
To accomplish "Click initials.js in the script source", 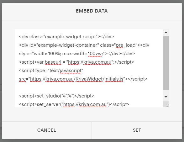I will [114, 79].
